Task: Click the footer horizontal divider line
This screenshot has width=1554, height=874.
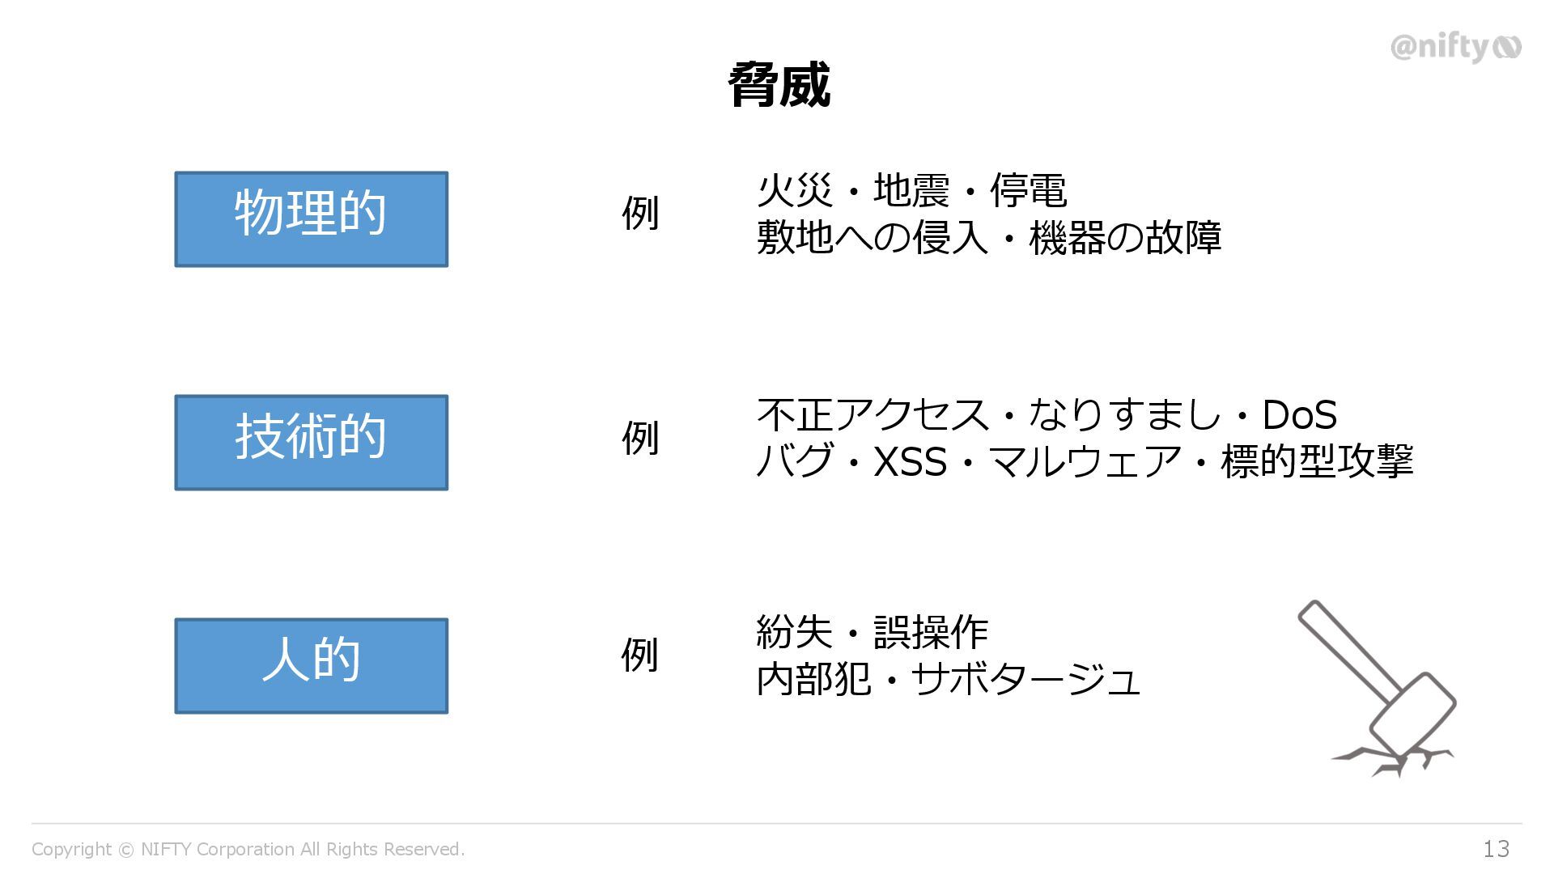Action: [777, 824]
